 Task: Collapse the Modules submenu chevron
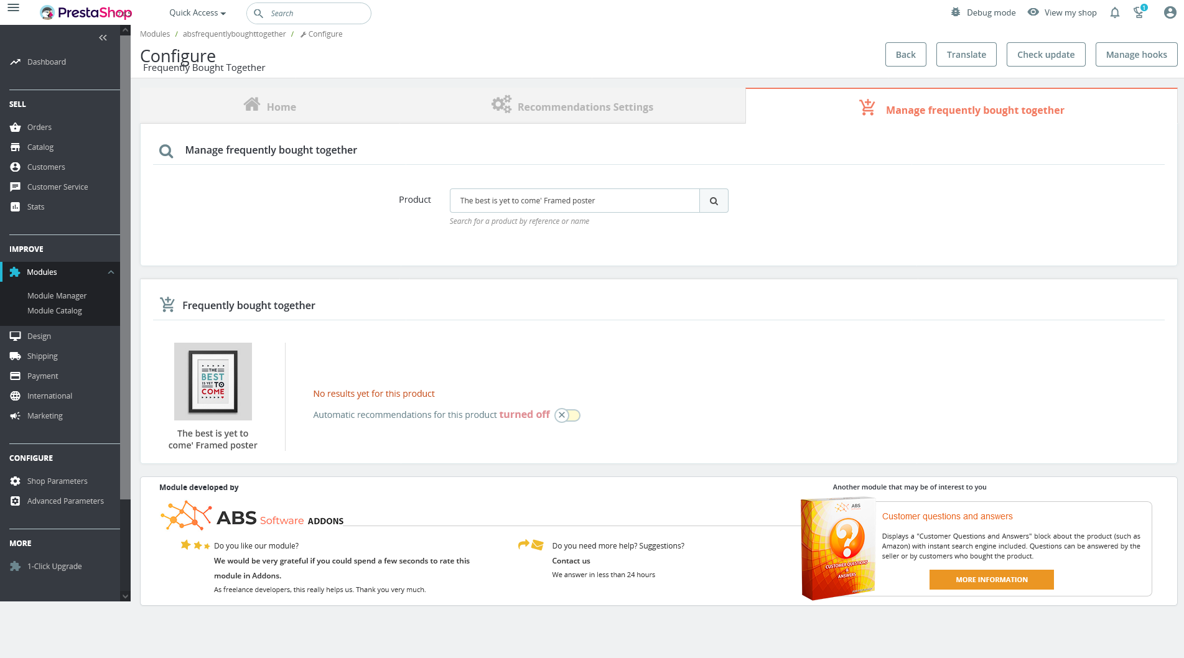[x=111, y=272]
